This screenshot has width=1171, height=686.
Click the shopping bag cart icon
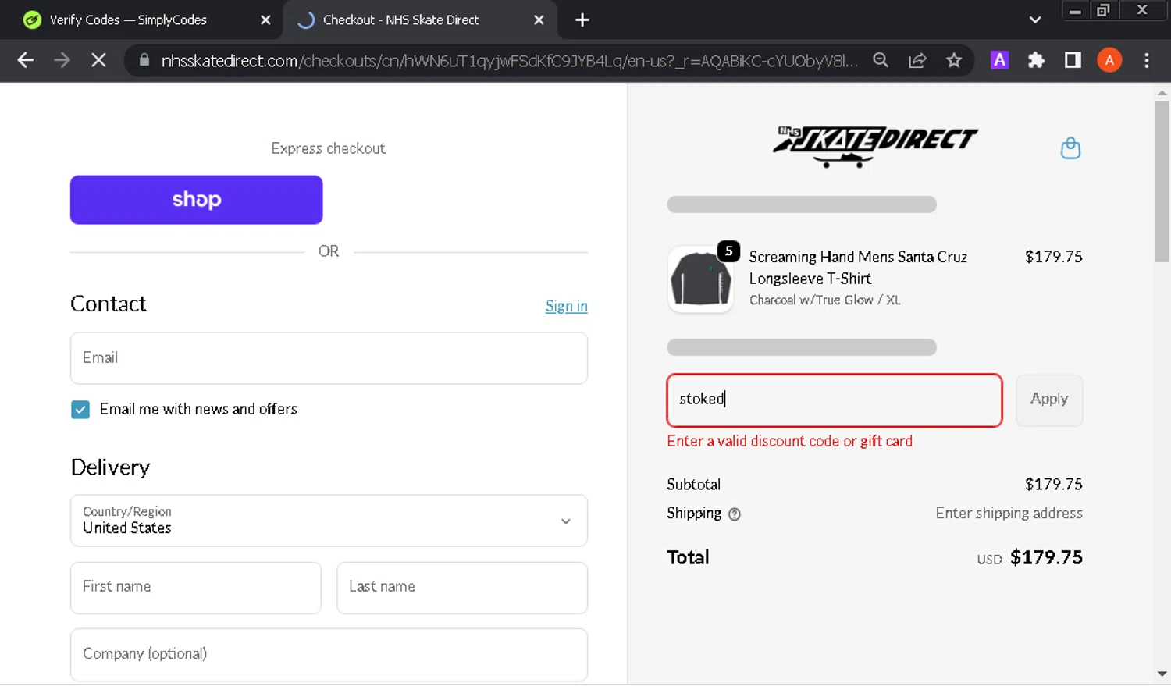pyautogui.click(x=1070, y=148)
